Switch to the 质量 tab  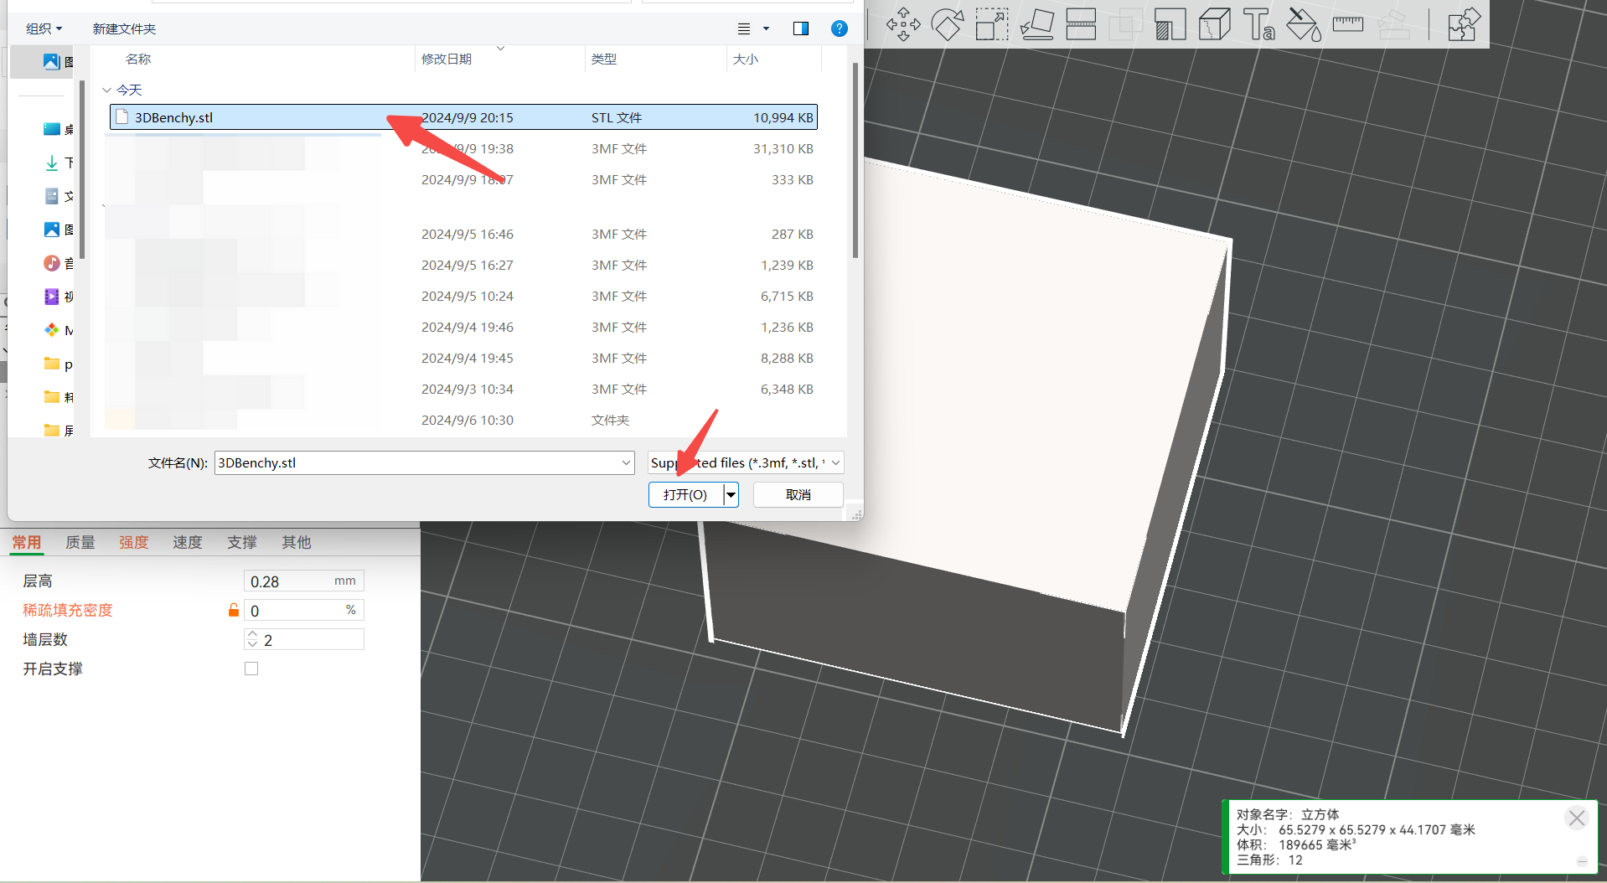tap(80, 542)
